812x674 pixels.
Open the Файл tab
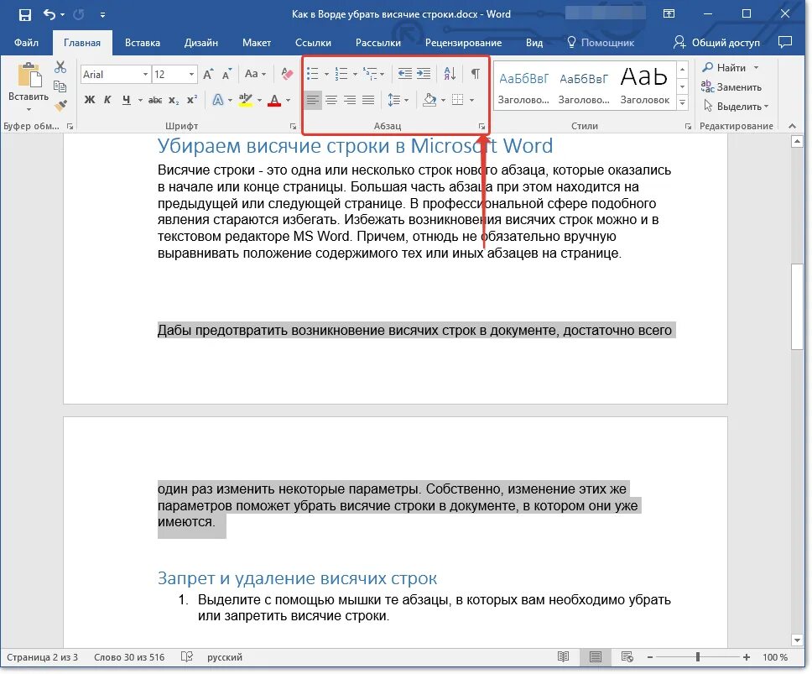pos(26,43)
